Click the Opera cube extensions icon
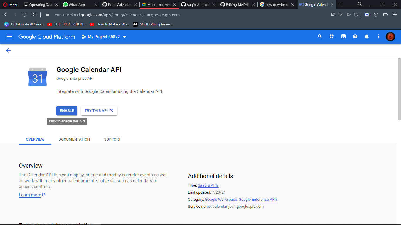The image size is (401, 225). (376, 15)
